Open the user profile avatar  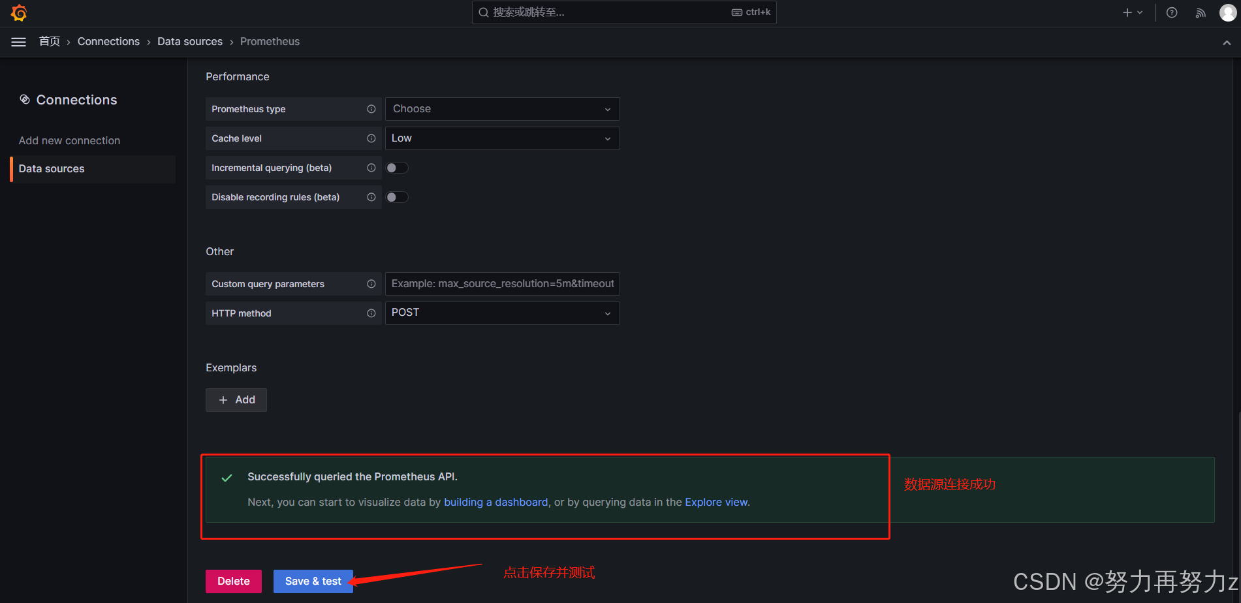[x=1228, y=12]
